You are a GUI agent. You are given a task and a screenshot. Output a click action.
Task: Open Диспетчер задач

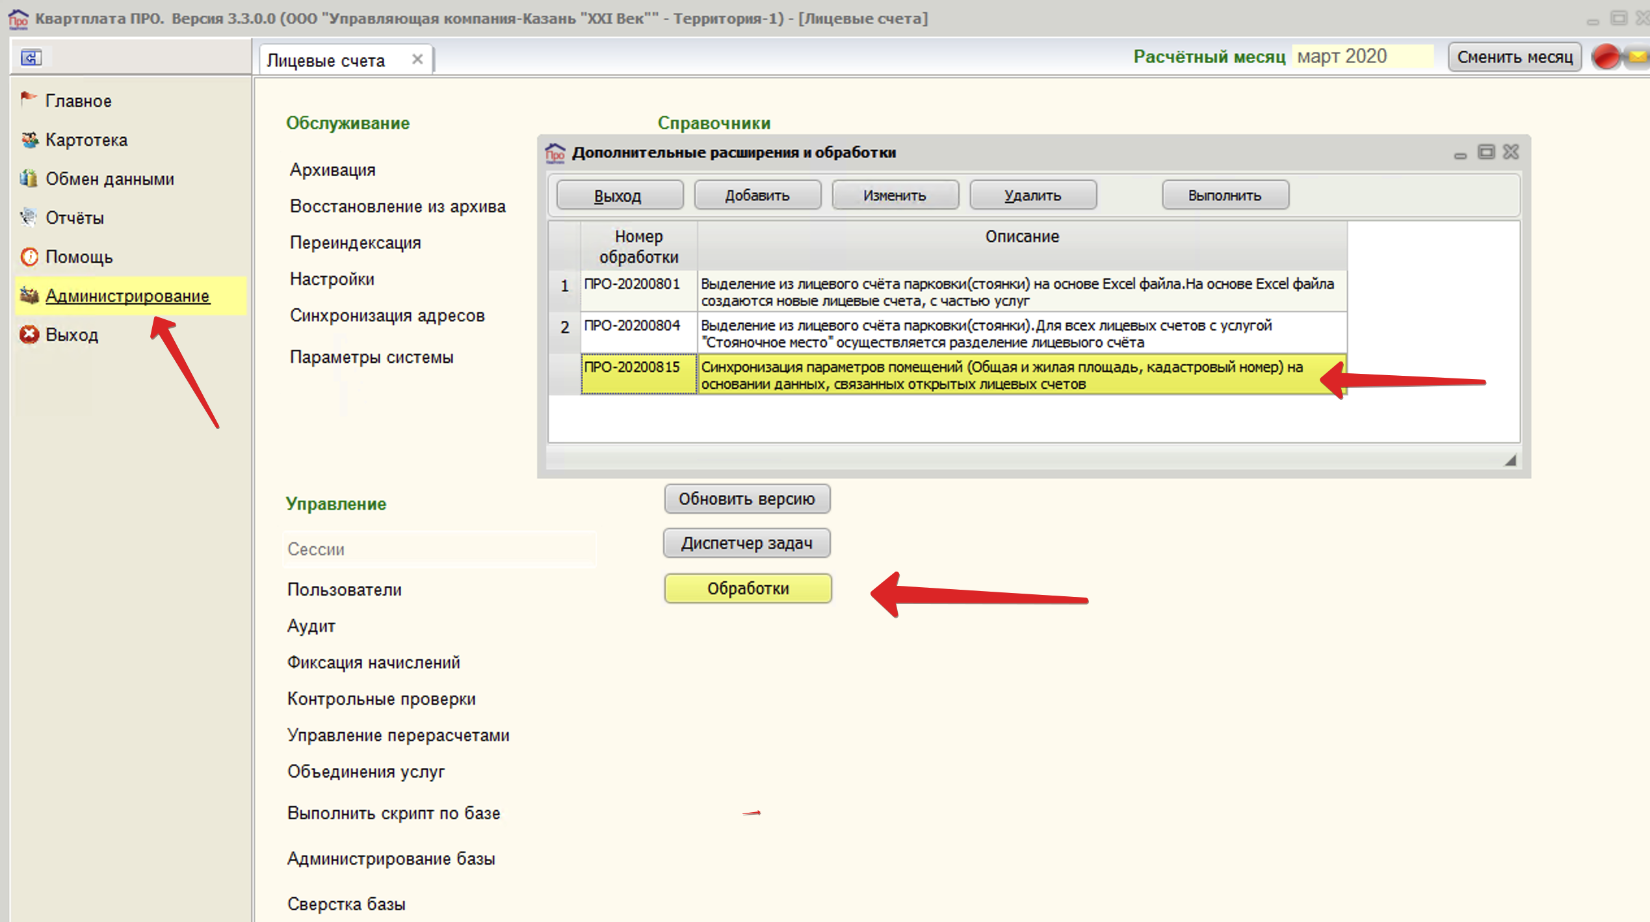[x=747, y=543]
